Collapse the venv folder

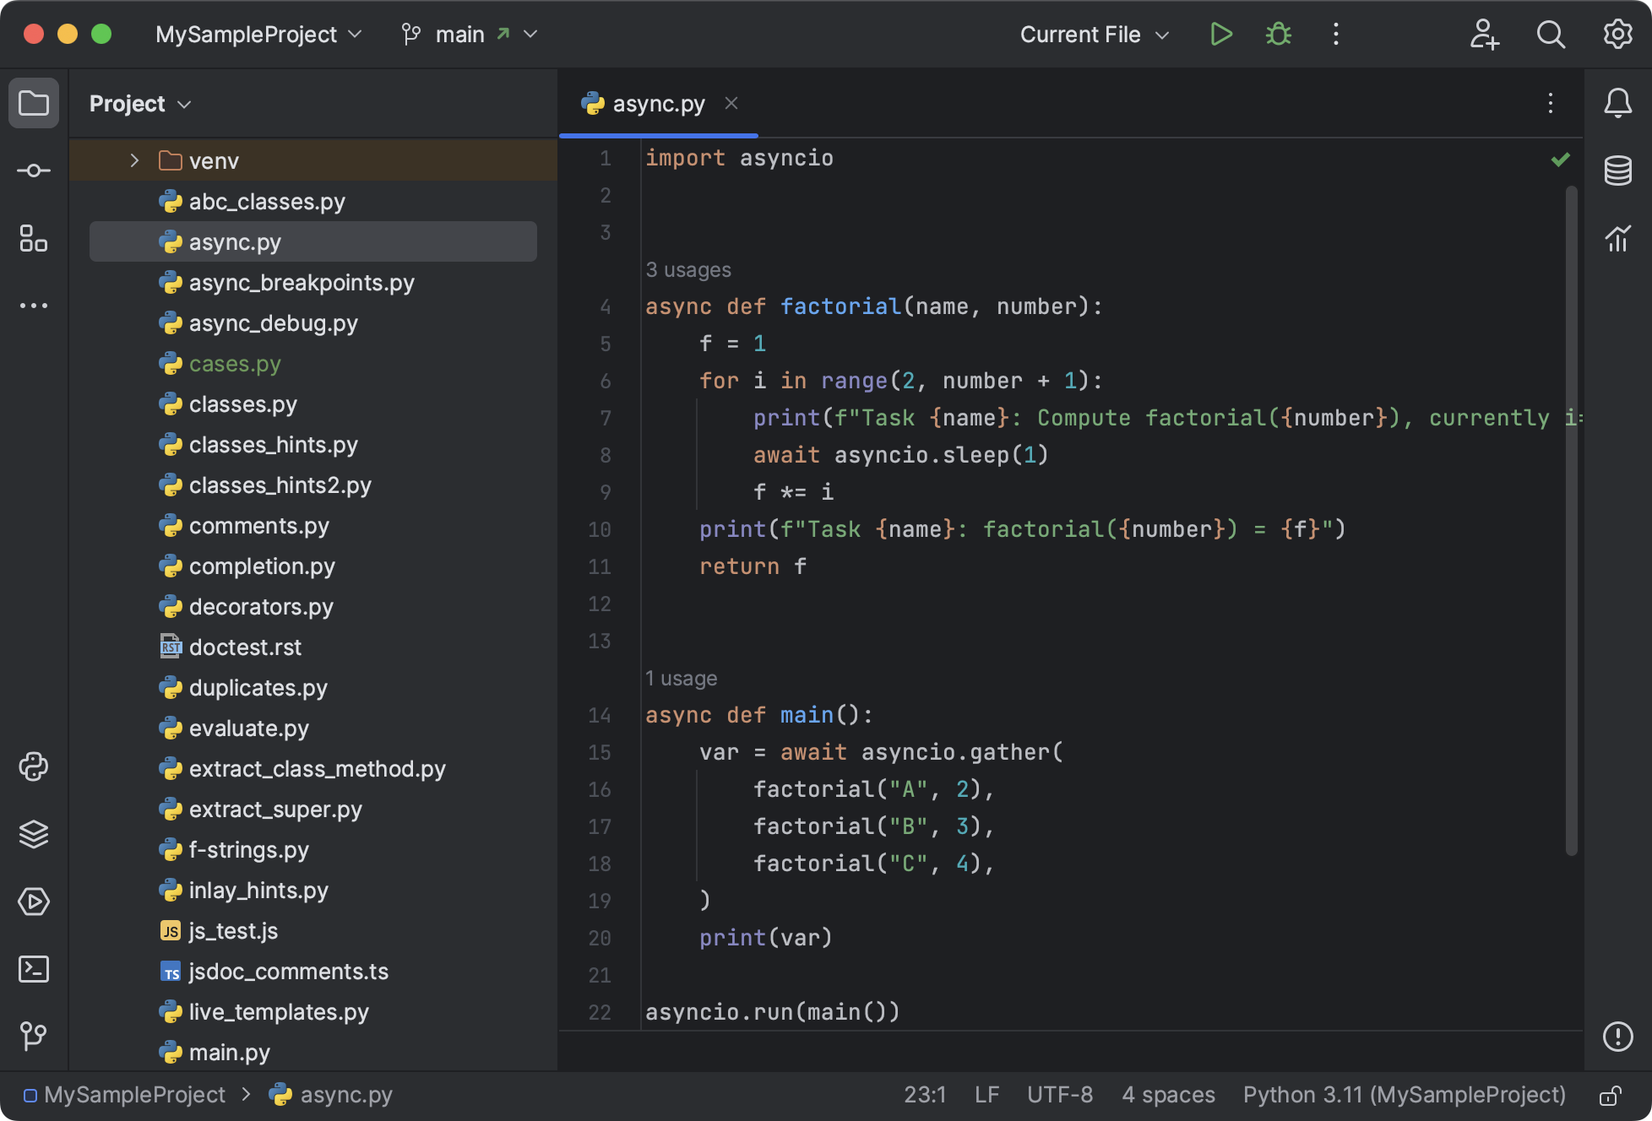pyautogui.click(x=133, y=160)
